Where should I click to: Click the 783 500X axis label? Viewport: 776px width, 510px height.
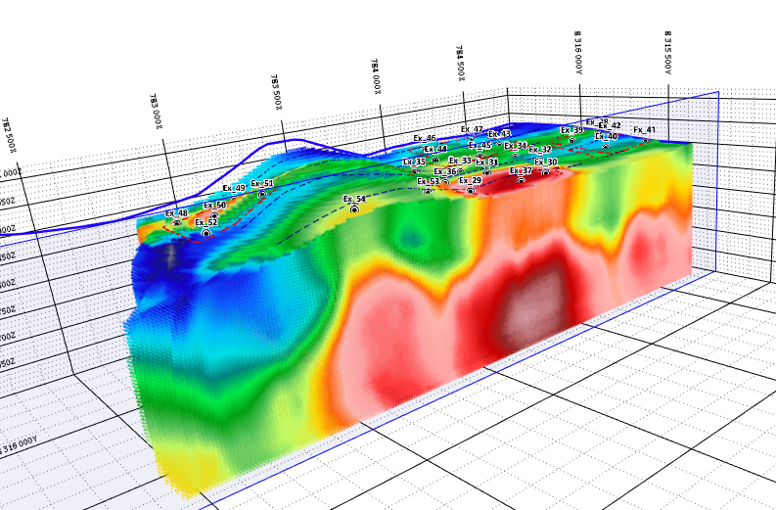click(276, 92)
